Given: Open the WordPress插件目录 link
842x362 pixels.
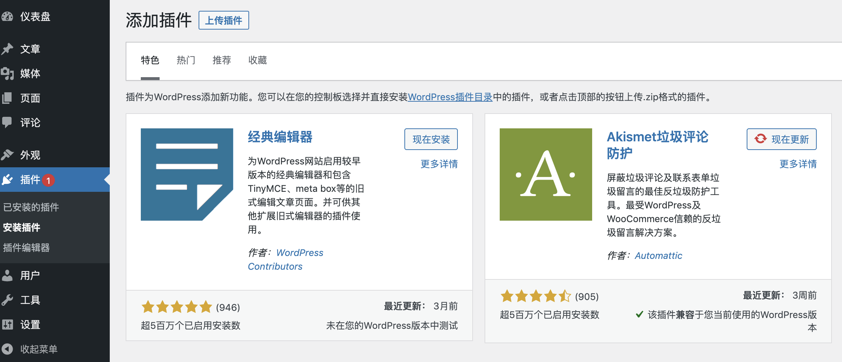Looking at the screenshot, I should 450,97.
